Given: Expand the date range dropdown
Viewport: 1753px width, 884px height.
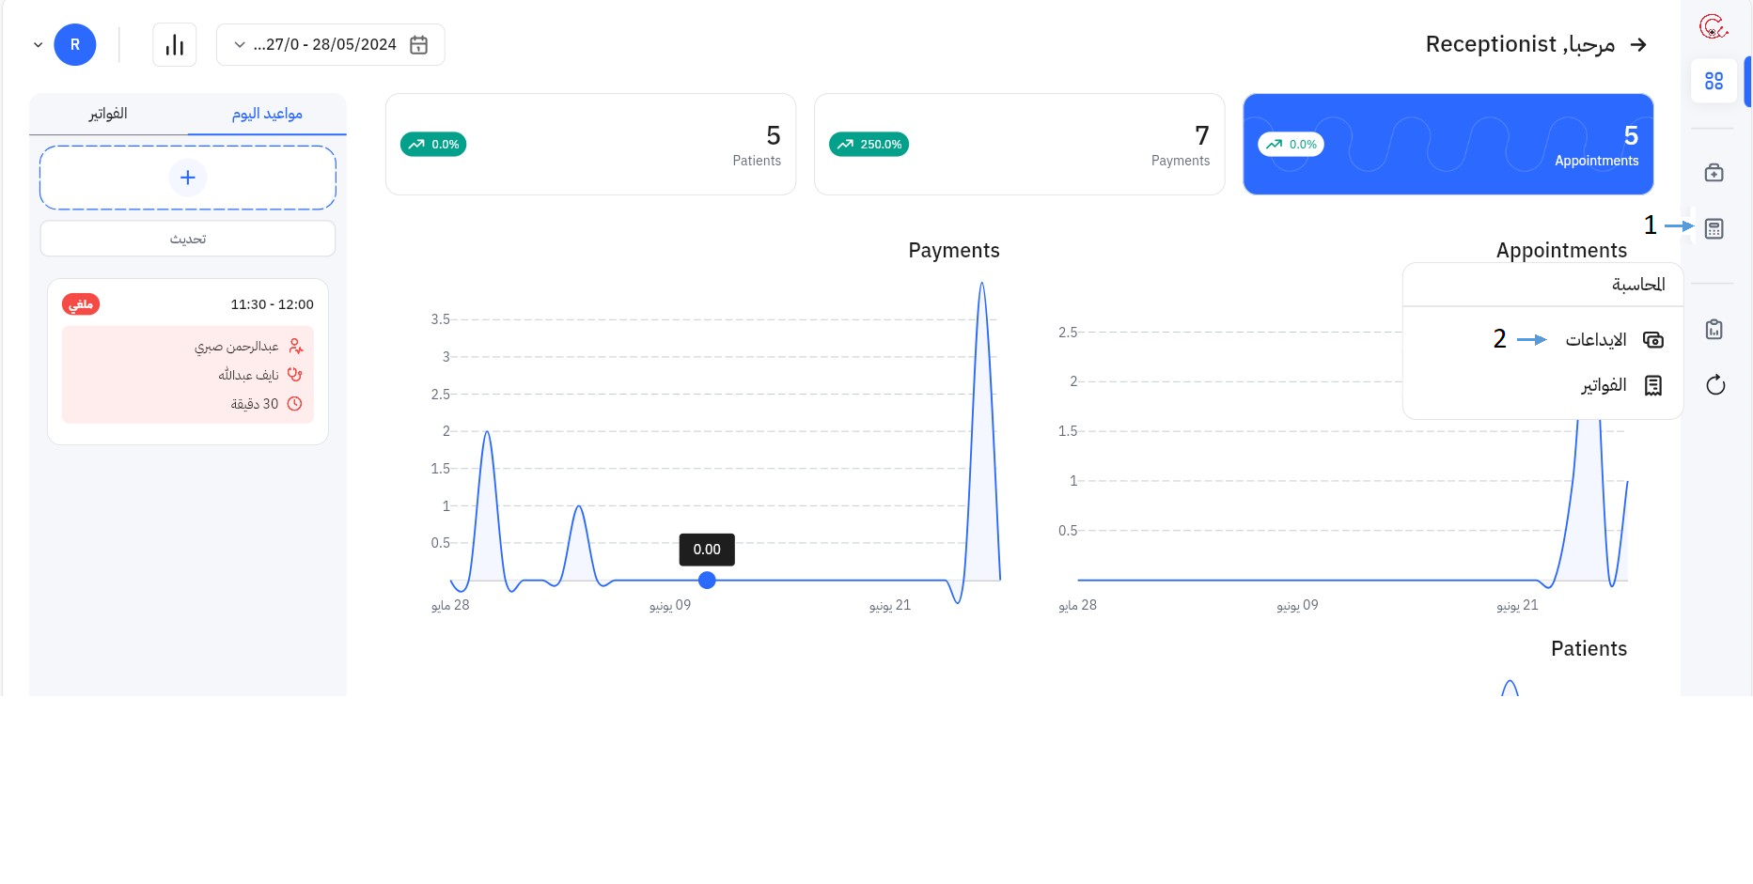Looking at the screenshot, I should tap(240, 45).
